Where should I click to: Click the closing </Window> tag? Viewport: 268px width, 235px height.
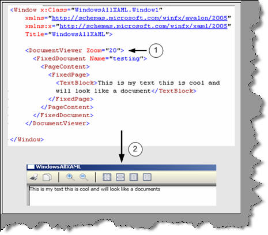[27, 139]
